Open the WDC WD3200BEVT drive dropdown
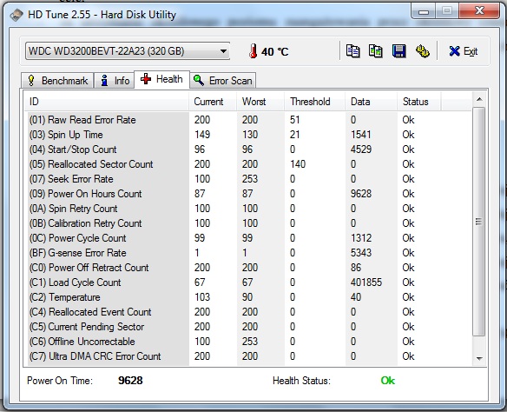507x412 pixels. pos(128,51)
